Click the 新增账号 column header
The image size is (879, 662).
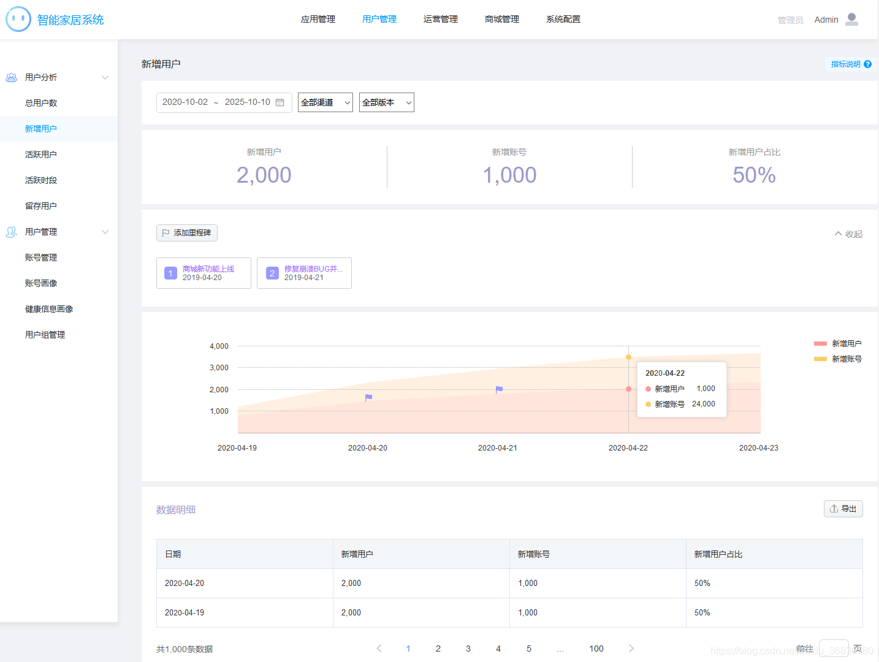coord(598,554)
